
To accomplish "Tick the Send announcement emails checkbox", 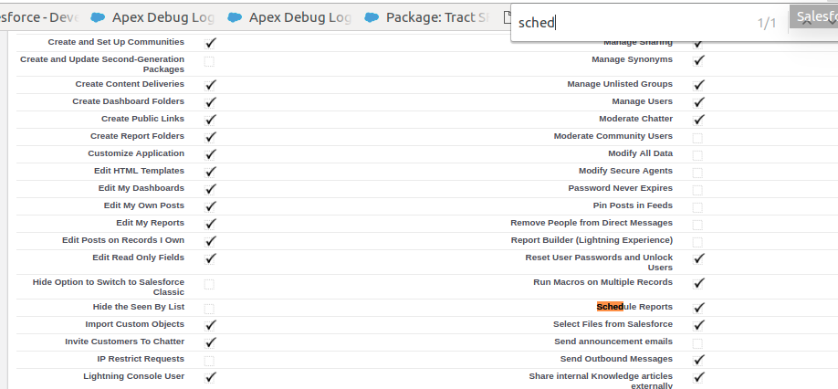I will point(697,343).
